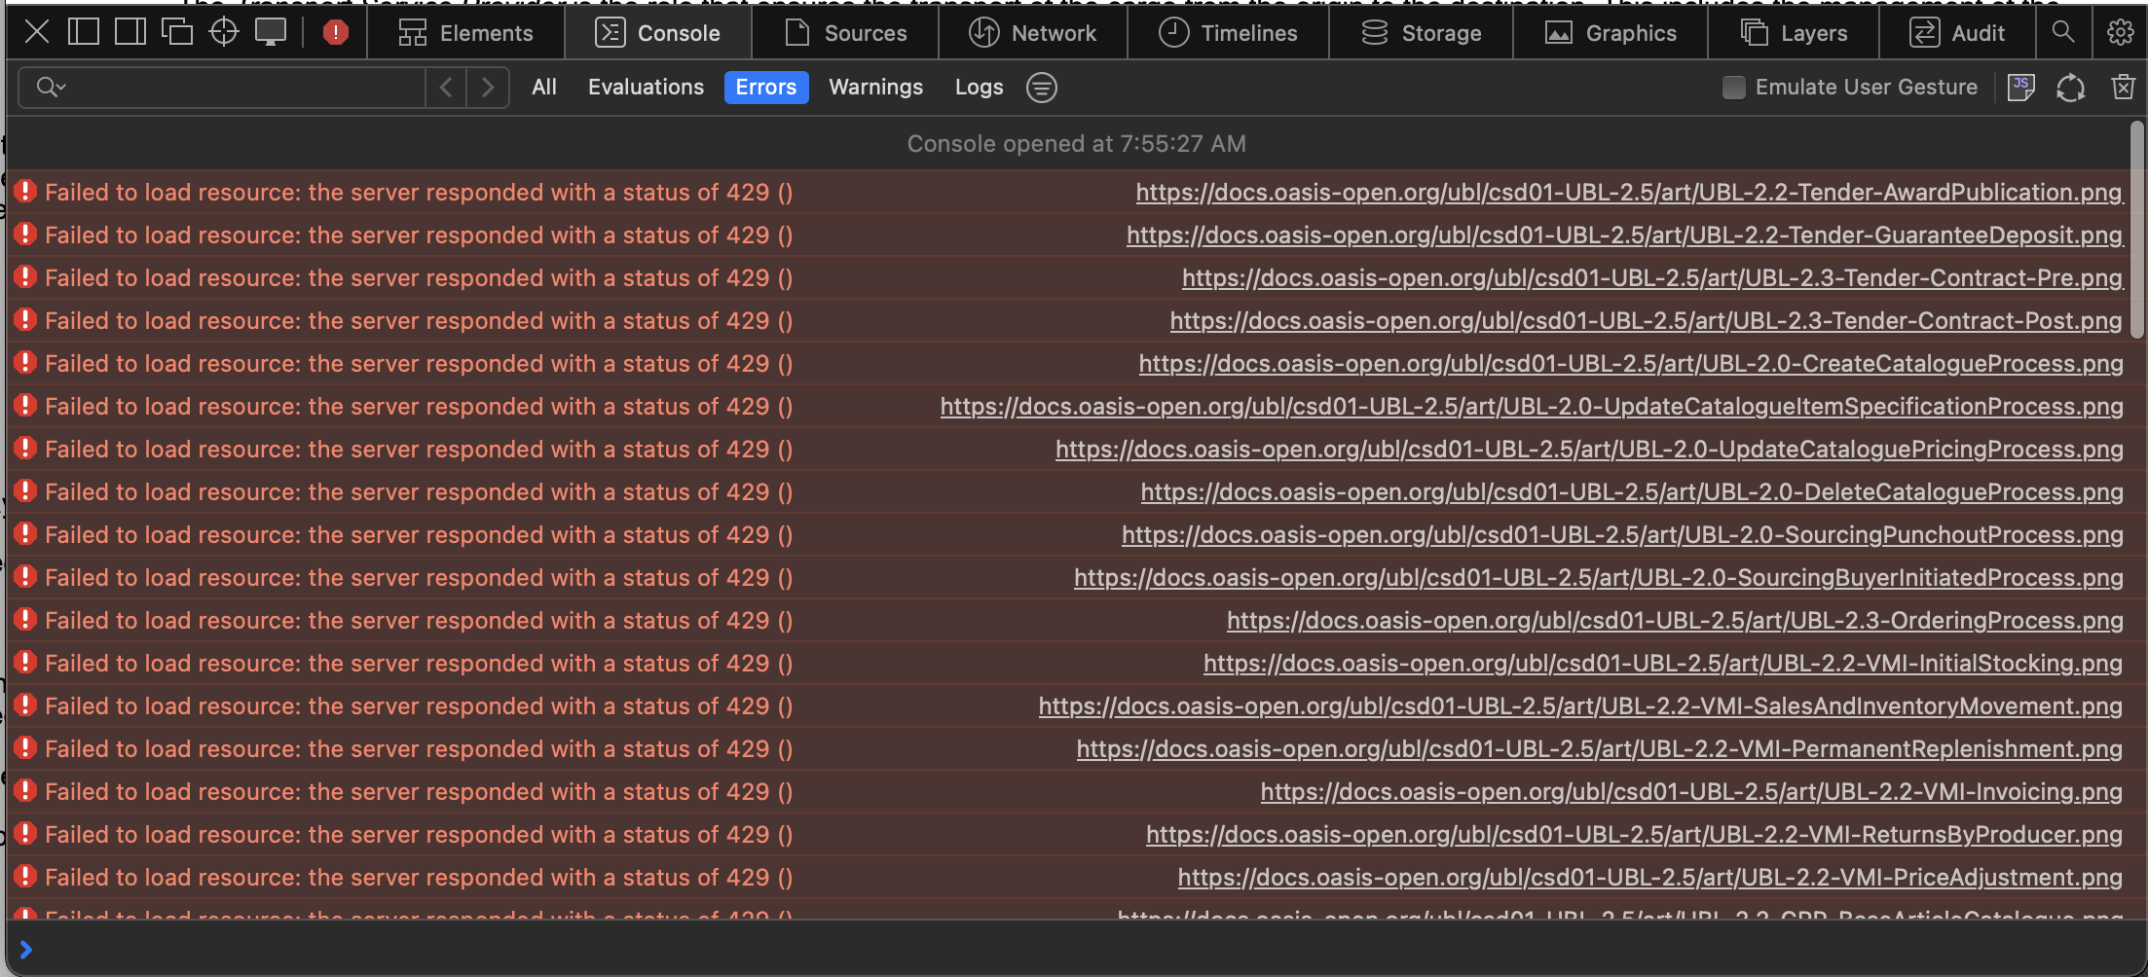Activate the element selection crosshair

pyautogui.click(x=224, y=32)
